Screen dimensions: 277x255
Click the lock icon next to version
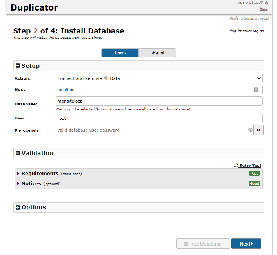[266, 2]
